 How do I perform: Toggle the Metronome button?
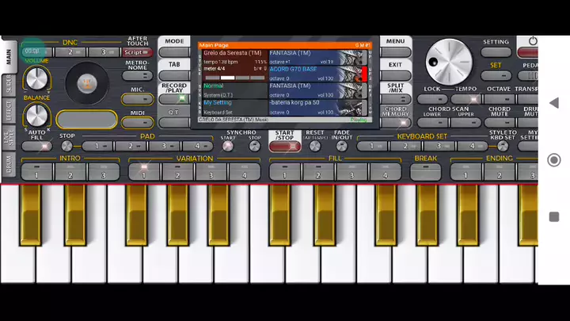pyautogui.click(x=137, y=78)
